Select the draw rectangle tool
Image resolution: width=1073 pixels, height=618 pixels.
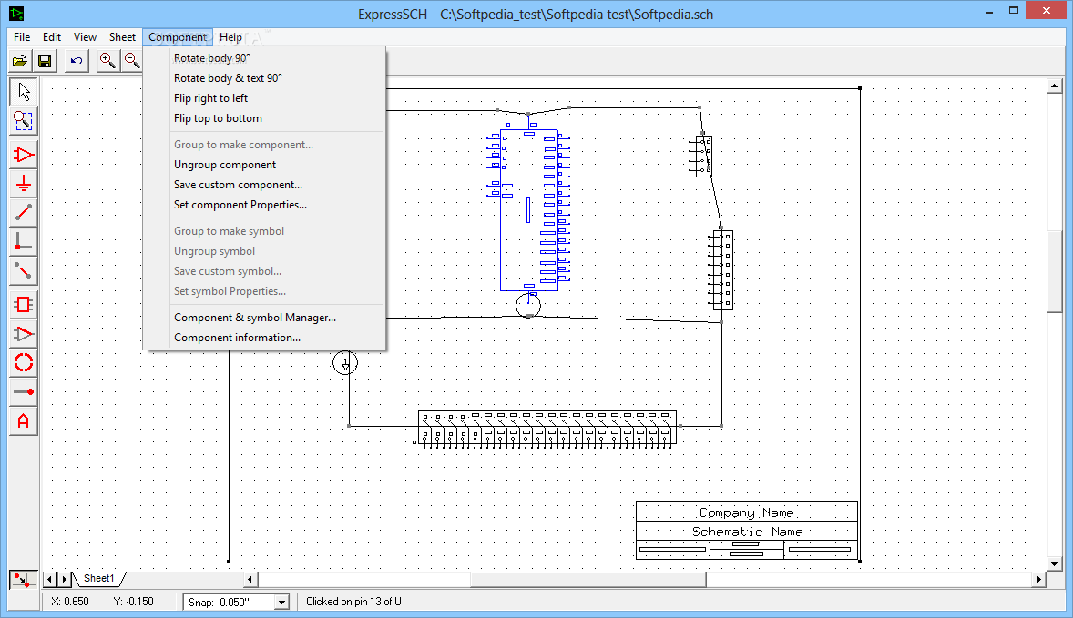click(x=24, y=304)
